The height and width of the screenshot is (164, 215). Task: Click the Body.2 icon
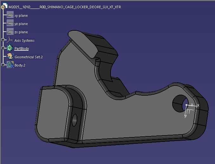[10, 65]
